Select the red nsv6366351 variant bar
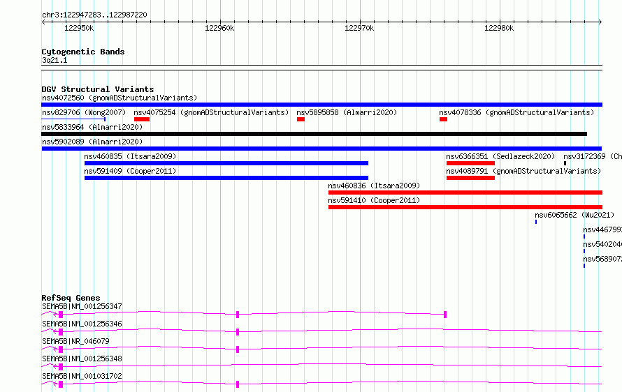This screenshot has height=392, width=622. [470, 163]
